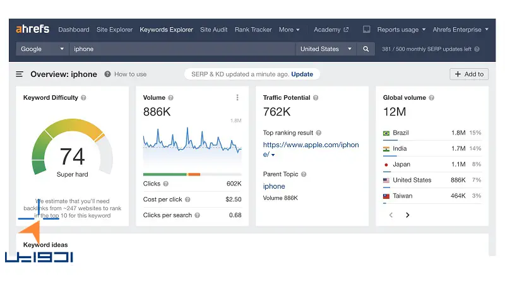Click the monitor icon in top bar
Screen dimensions: 505x284
367,30
